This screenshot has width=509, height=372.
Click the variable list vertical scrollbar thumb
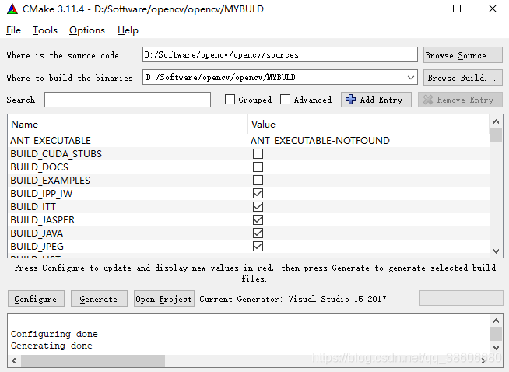[x=496, y=135]
